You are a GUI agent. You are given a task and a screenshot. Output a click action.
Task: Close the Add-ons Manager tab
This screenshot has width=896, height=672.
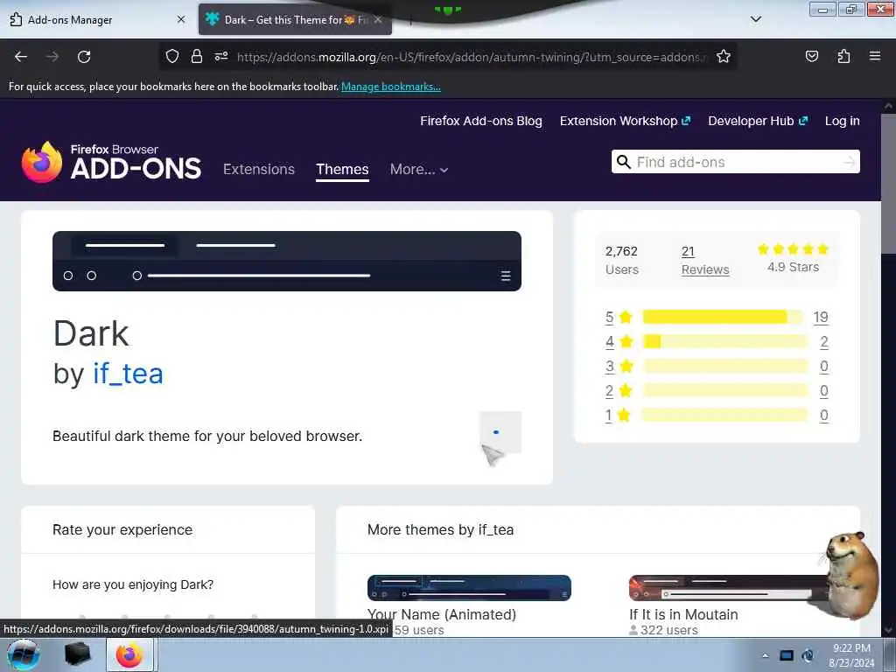[181, 19]
